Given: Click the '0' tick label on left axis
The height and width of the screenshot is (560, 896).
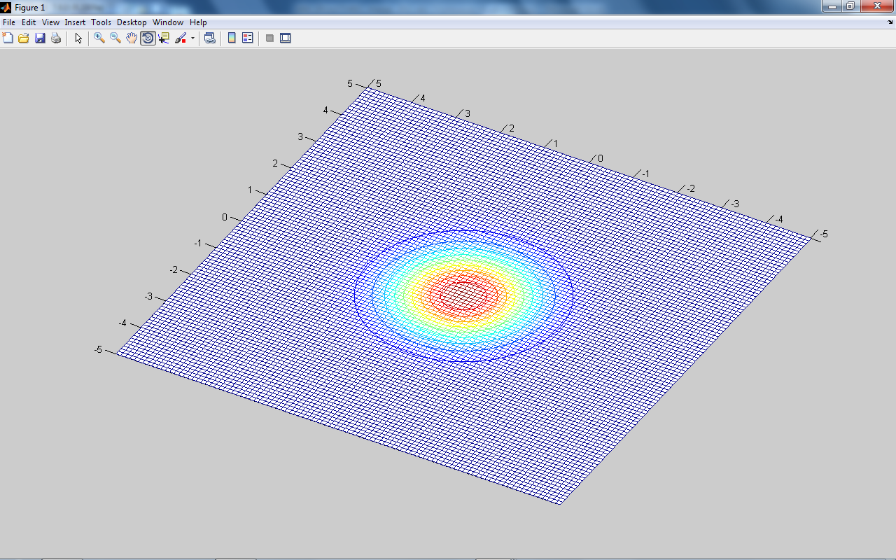Looking at the screenshot, I should tap(225, 217).
